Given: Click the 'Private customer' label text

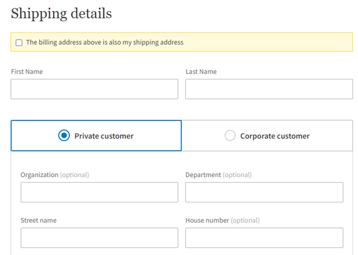Looking at the screenshot, I should click(x=104, y=136).
